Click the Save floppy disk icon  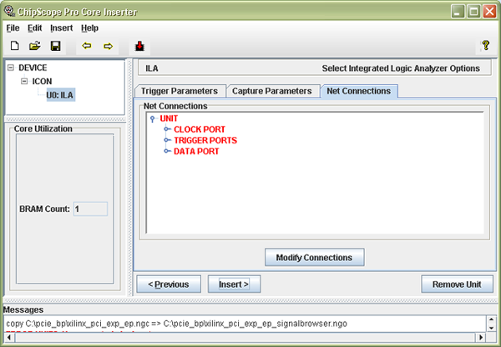[x=55, y=46]
